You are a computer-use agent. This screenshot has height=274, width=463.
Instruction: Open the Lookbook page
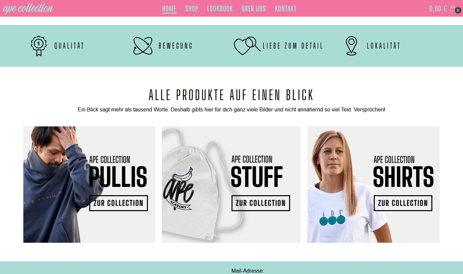tap(220, 9)
